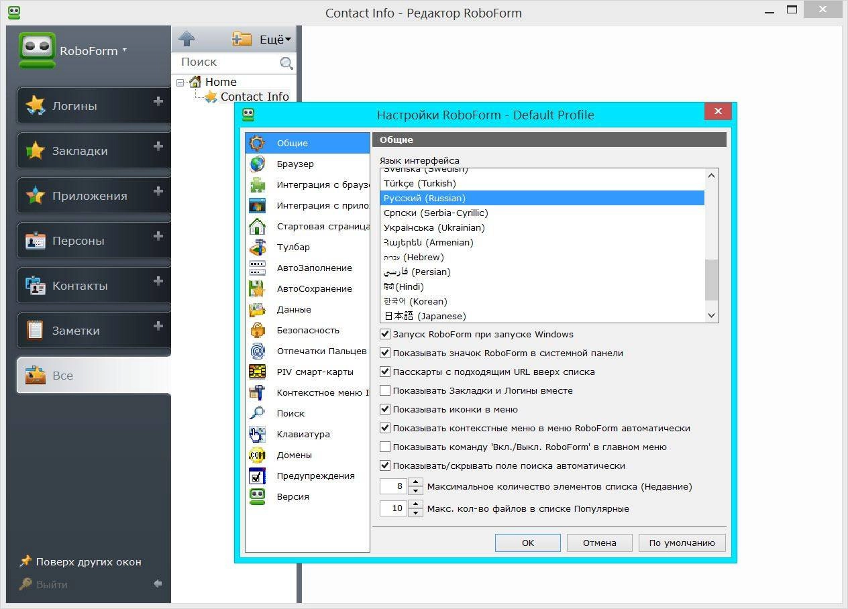848x609 pixels.
Task: Enable Показывать команду 'Вкл./Выкл. RoboForm' checkbox
Action: 385,447
